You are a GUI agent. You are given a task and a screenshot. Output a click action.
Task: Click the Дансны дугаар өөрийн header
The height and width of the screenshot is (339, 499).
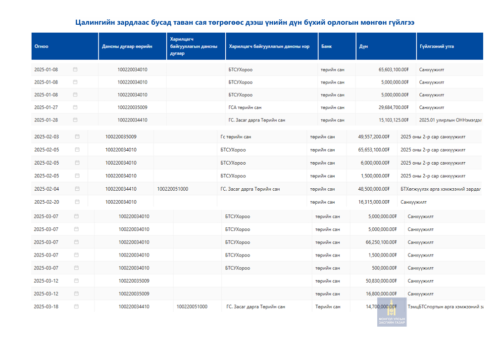tap(127, 46)
